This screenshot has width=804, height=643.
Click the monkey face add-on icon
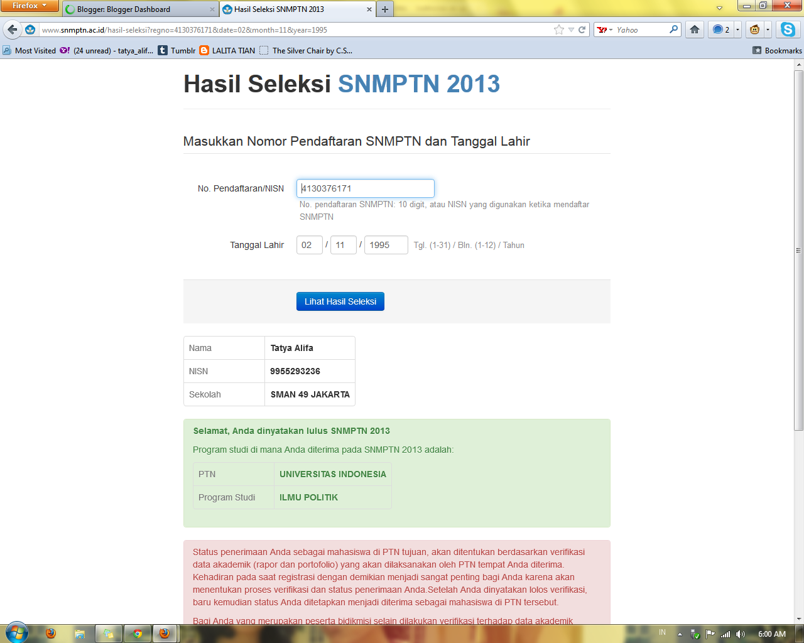pyautogui.click(x=755, y=30)
